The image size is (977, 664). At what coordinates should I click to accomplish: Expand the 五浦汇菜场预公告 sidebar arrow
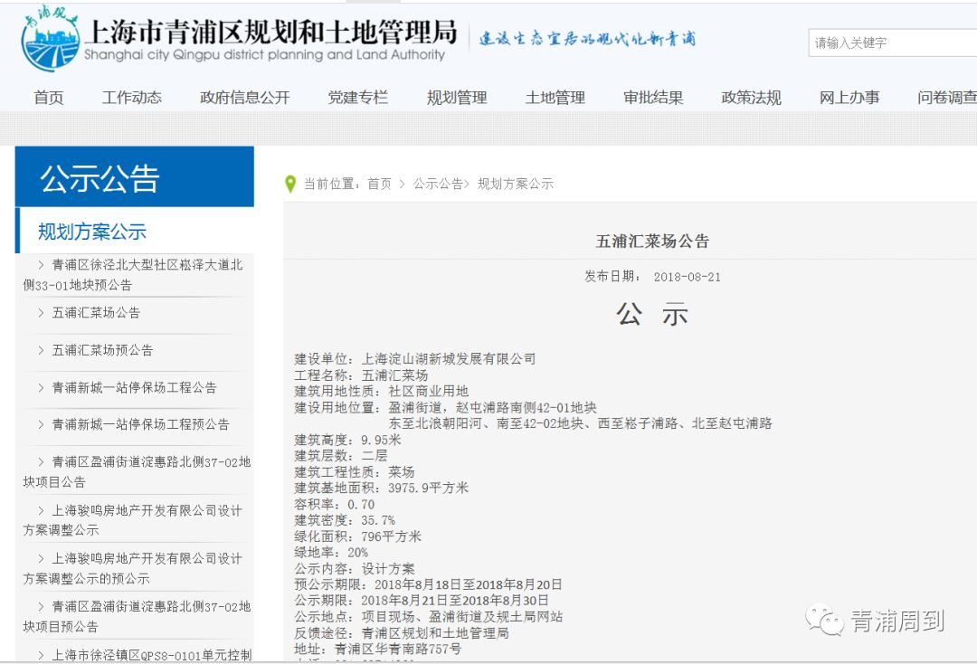(x=41, y=350)
